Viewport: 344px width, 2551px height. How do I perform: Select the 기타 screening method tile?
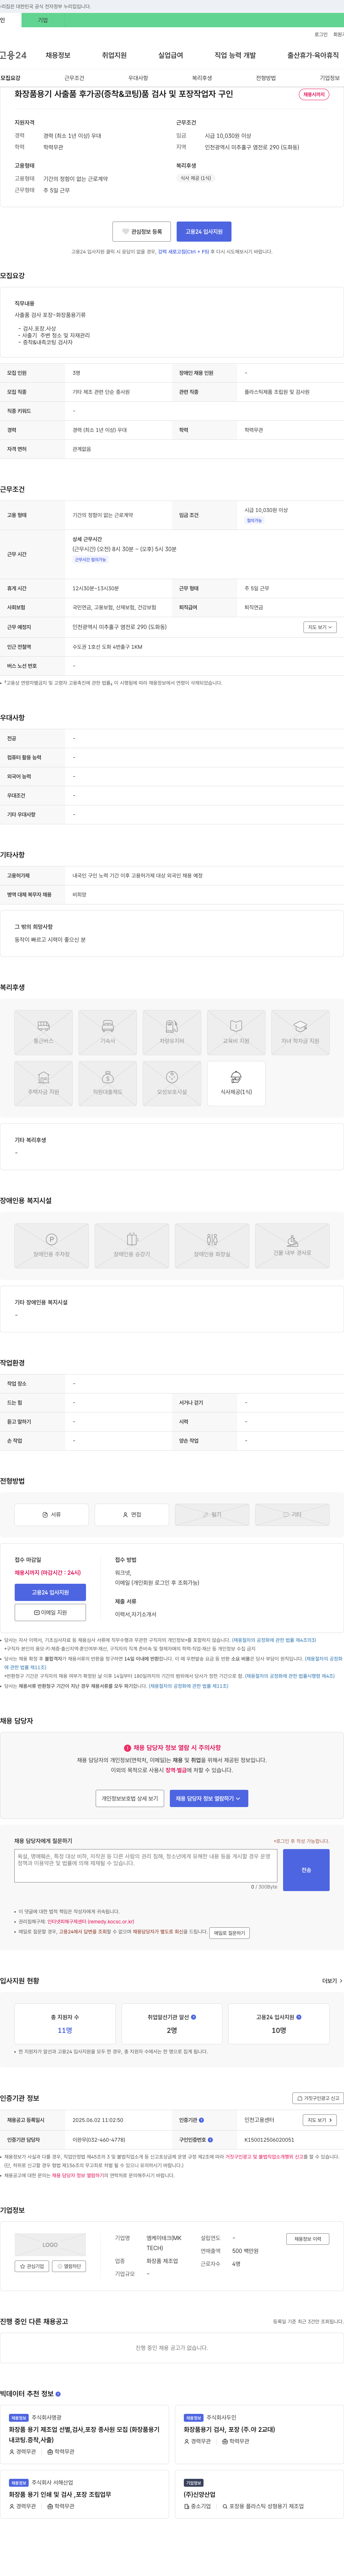click(293, 1514)
